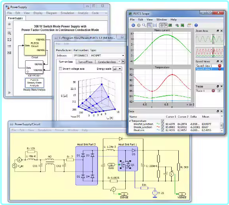Toggle the cursors button in the Scope toolbar
The width and height of the screenshot is (229, 205).
[162, 25]
